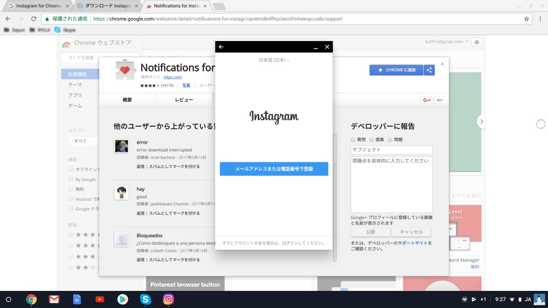548x308 pixels.
Task: Reload the page
Action: point(33,19)
